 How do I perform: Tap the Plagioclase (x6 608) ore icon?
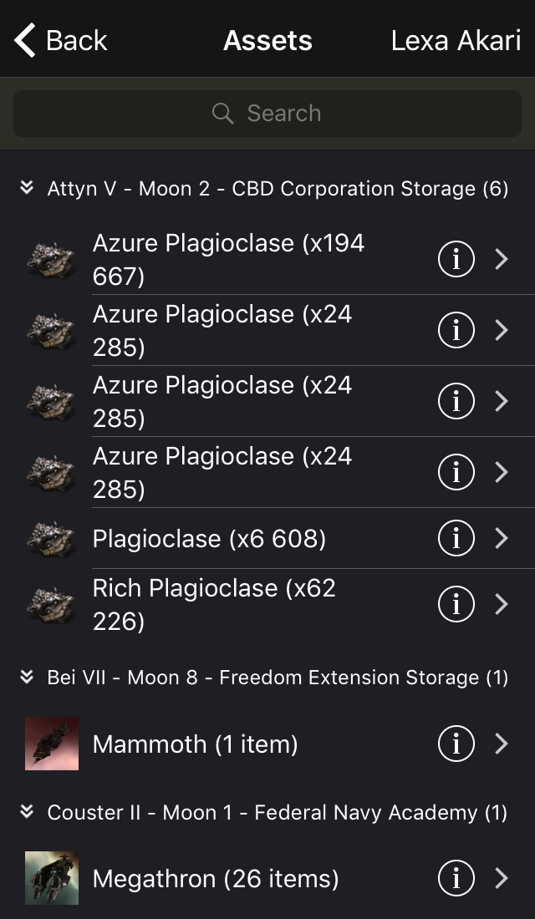(50, 539)
